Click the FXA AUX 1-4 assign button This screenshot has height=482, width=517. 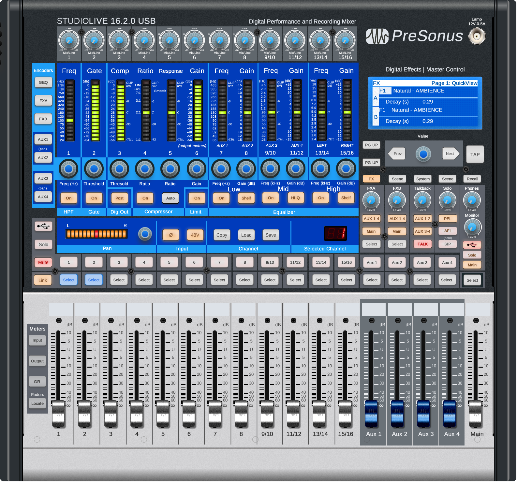coord(371,219)
